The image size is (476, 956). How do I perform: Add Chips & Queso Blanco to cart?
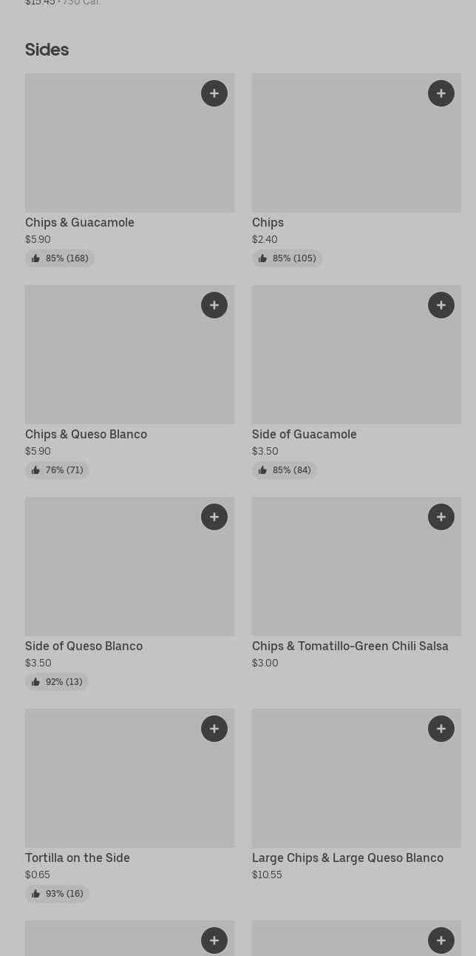pyautogui.click(x=214, y=305)
